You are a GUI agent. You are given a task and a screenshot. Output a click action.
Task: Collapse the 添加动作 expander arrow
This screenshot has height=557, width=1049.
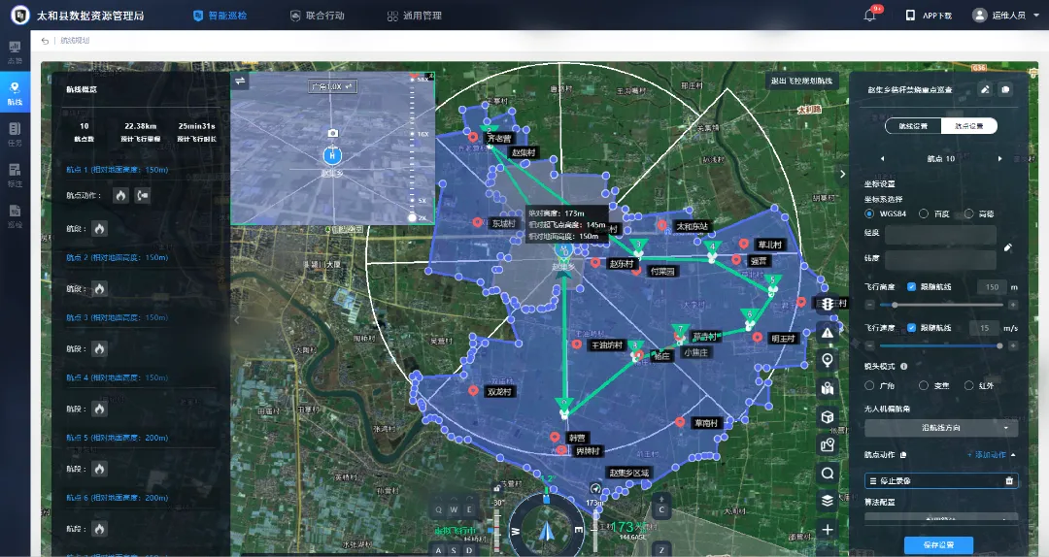pos(1015,455)
